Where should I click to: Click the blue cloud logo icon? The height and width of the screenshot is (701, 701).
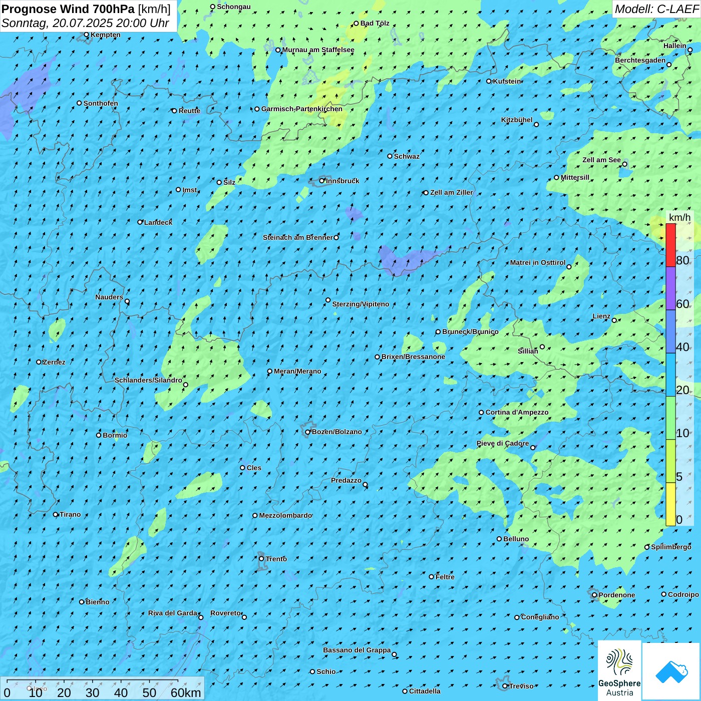[x=671, y=671]
